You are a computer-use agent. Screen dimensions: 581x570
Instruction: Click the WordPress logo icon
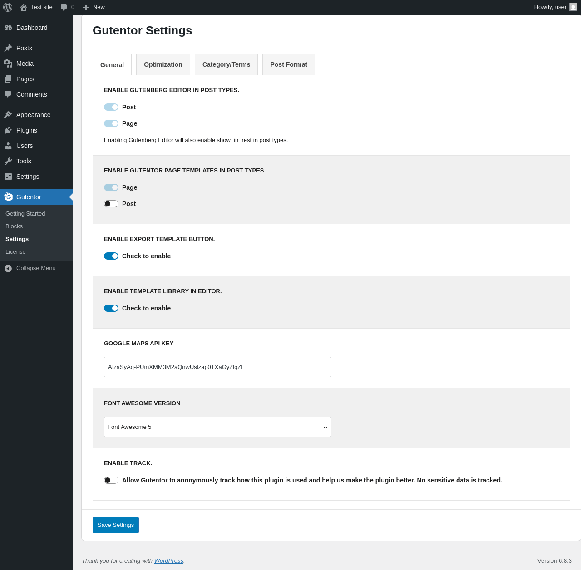[8, 7]
